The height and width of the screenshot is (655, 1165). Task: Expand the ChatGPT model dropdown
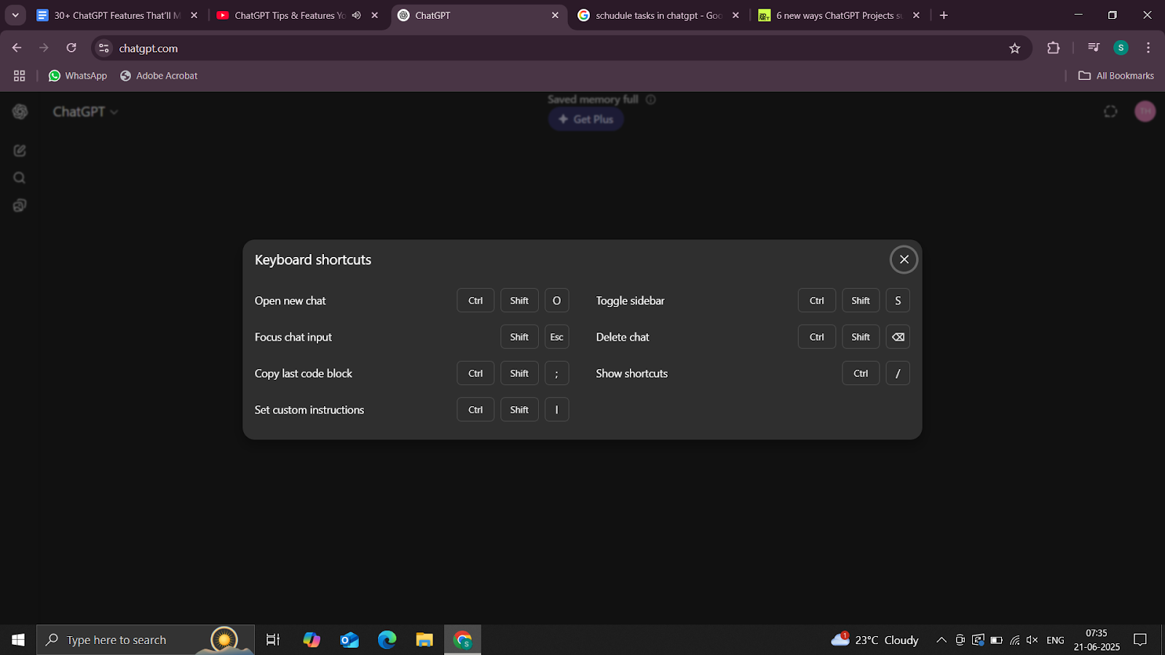85,111
